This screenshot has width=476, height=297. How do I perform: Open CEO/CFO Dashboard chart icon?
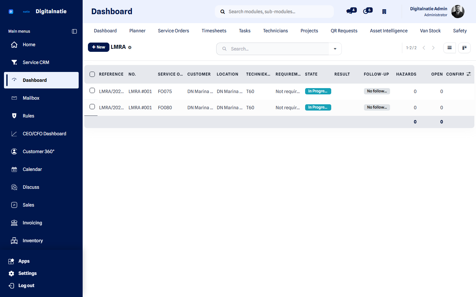pyautogui.click(x=14, y=134)
